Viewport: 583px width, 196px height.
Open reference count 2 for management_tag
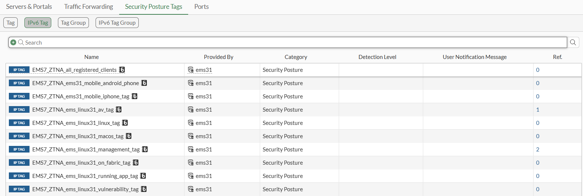point(538,149)
